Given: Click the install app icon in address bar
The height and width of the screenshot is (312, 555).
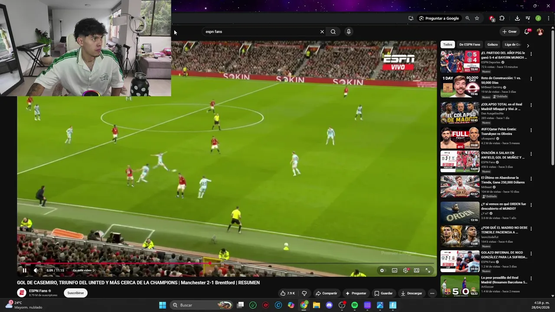Looking at the screenshot, I should tap(411, 18).
